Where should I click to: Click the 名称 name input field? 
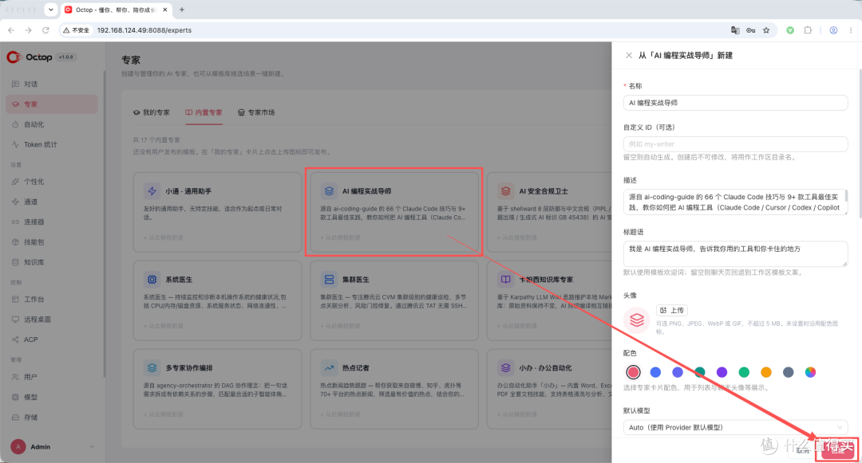(736, 103)
